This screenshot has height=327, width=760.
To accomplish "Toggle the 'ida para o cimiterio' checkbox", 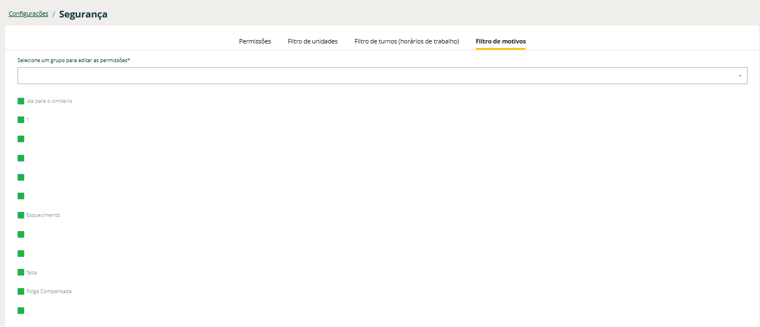I will coord(21,101).
